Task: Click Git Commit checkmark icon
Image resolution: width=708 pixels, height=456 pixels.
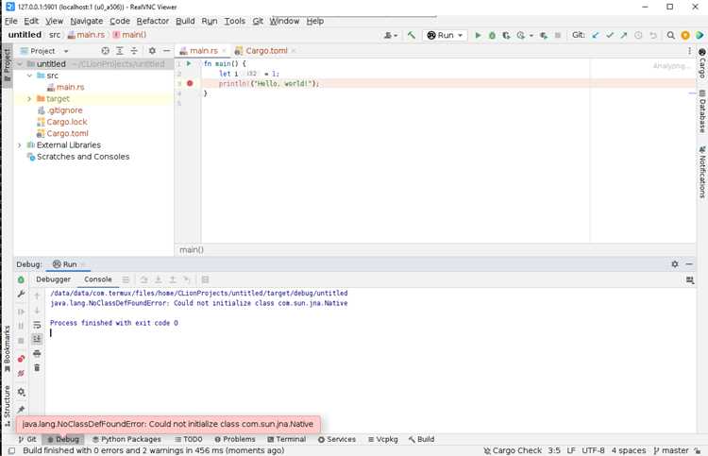Action: (610, 35)
